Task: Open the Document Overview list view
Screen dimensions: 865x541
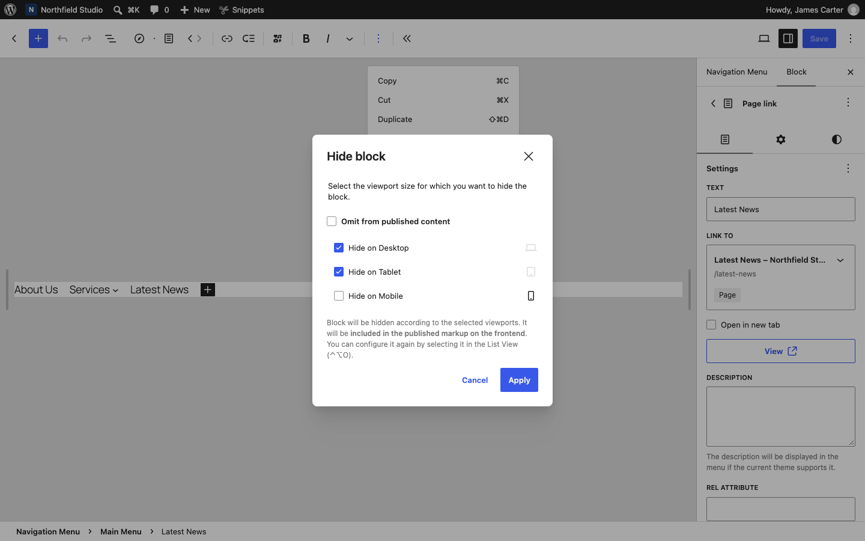Action: (x=111, y=38)
